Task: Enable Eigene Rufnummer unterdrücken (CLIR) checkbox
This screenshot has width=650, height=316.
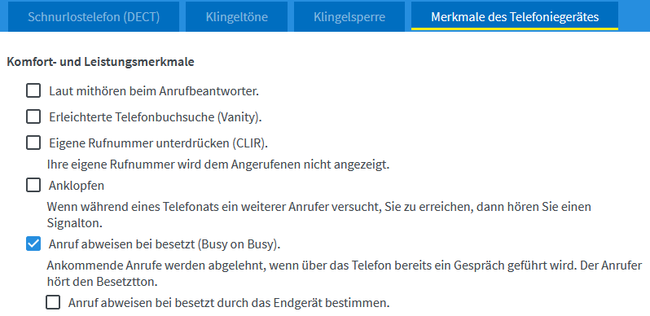Action: point(33,143)
